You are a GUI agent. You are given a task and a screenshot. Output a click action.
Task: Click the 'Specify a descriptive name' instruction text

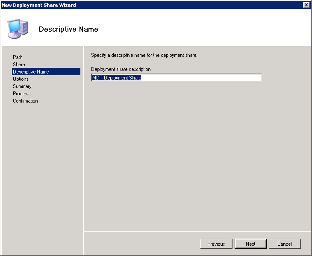(144, 56)
